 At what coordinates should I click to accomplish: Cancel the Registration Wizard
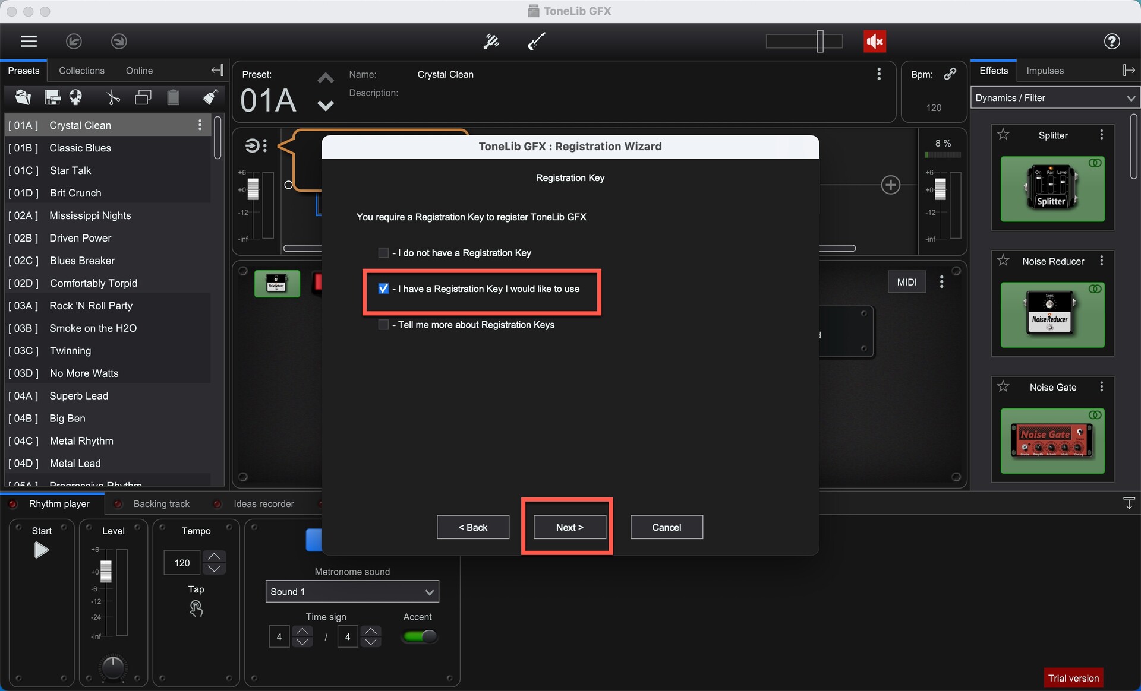pos(666,527)
